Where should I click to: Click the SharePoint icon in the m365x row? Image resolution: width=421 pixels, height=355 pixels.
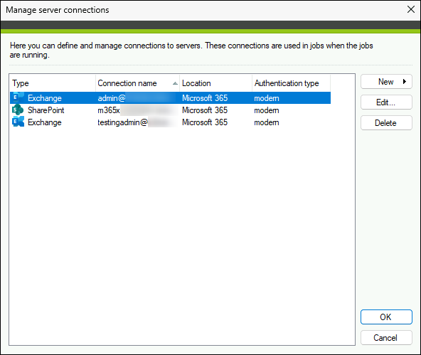point(18,110)
